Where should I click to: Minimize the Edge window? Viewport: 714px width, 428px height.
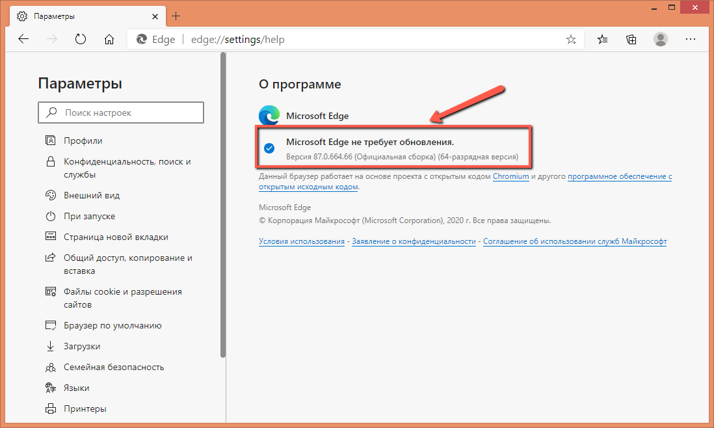[654, 8]
